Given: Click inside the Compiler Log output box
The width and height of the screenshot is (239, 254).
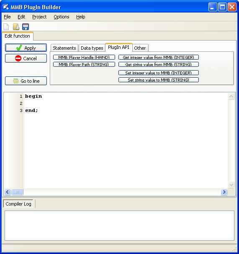Looking at the screenshot, I should tap(119, 226).
